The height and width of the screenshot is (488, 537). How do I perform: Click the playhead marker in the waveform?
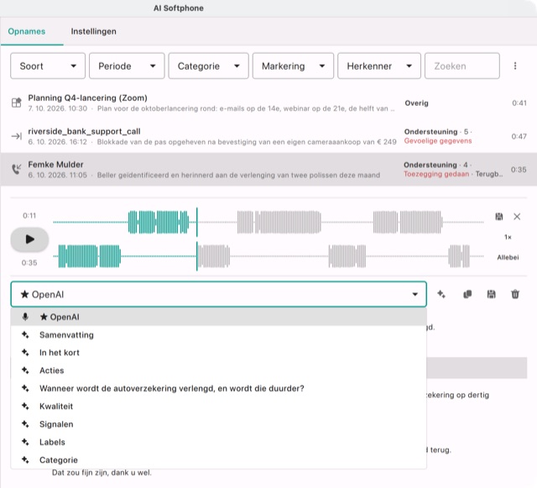point(197,239)
